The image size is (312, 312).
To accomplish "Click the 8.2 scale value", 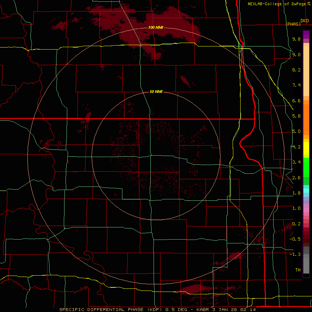I will [296, 70].
